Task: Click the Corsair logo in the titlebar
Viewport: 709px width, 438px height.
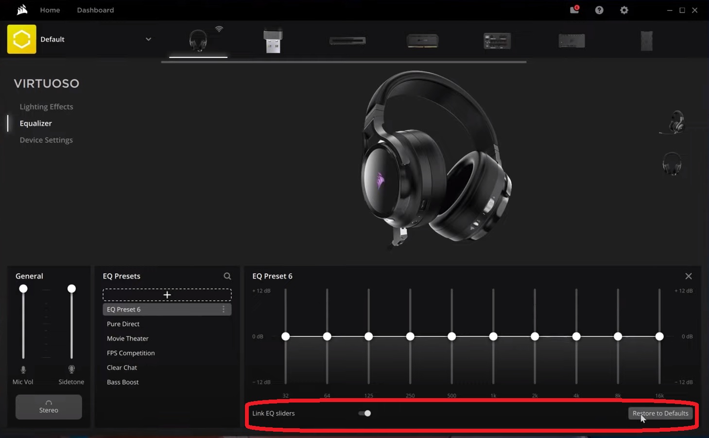Action: pos(21,10)
